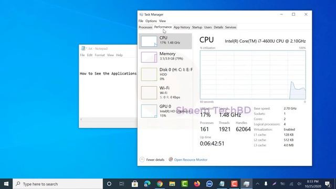The image size is (336, 189).
Task: Click the Base speed '2.70 GHz' value
Action: point(290,109)
